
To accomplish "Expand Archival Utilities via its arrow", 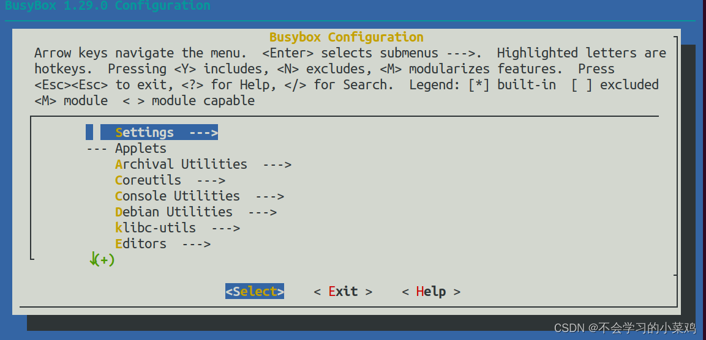I will pyautogui.click(x=277, y=164).
